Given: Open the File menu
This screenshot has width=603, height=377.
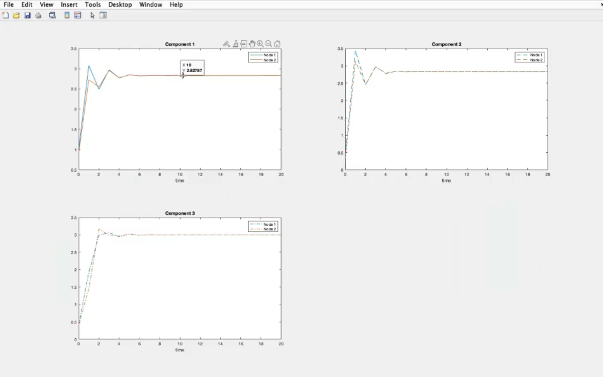Looking at the screenshot, I should (8, 4).
